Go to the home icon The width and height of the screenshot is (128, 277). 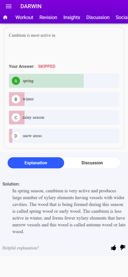click(5, 17)
